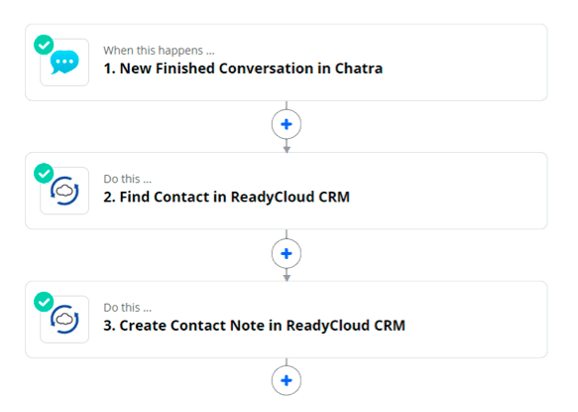
Task: Click the green checkmark on the Chatra trigger step
Action: coord(44,45)
